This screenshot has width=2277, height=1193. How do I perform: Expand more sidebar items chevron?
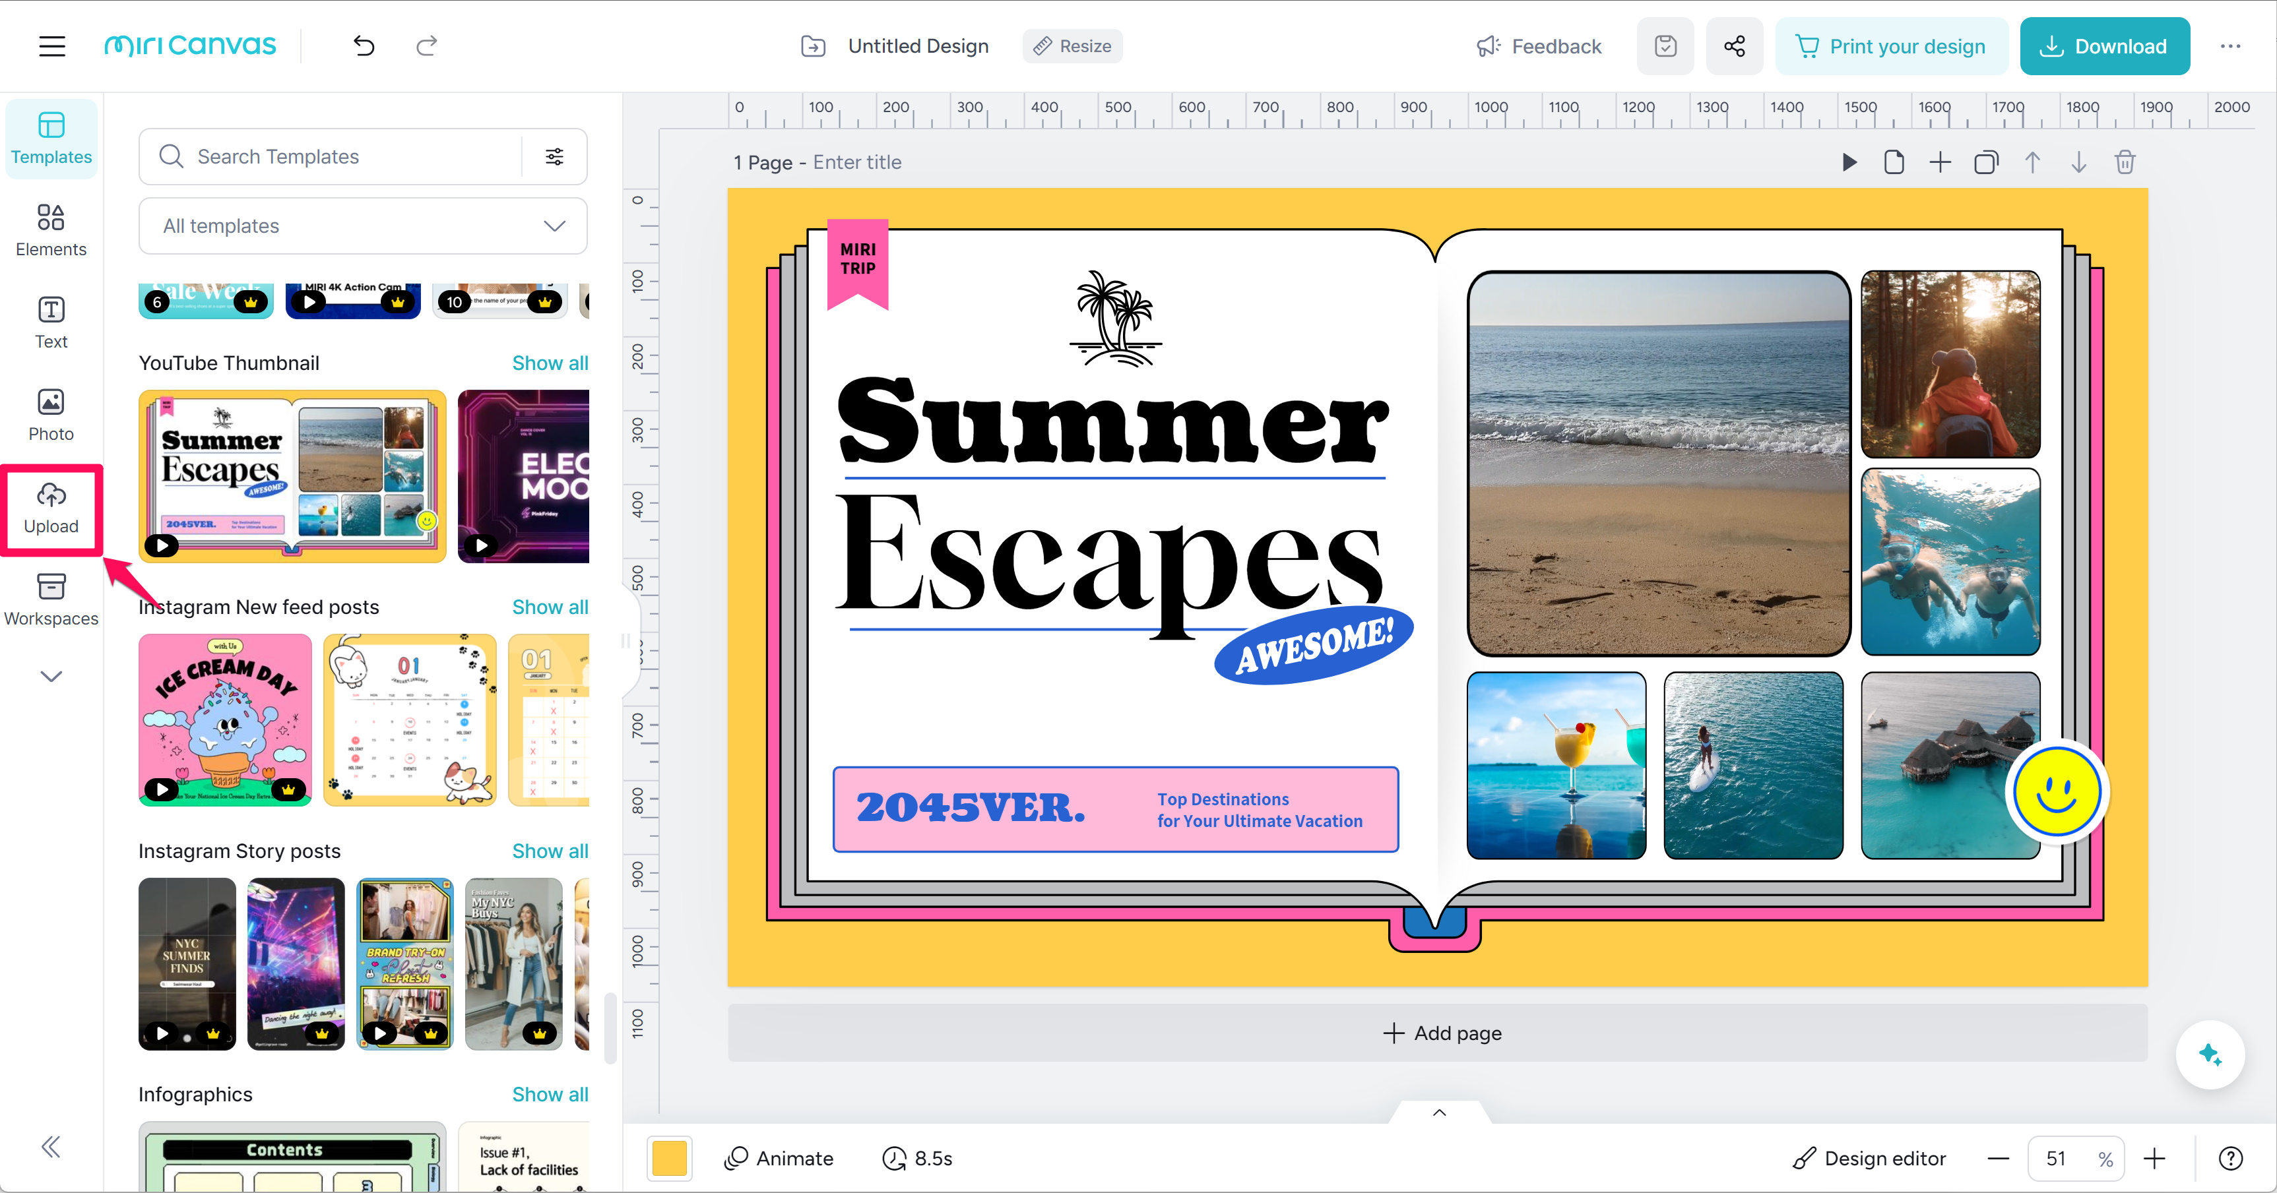point(51,677)
